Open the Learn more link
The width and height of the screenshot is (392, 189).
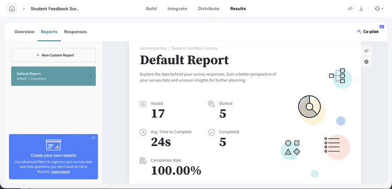[x=61, y=172]
